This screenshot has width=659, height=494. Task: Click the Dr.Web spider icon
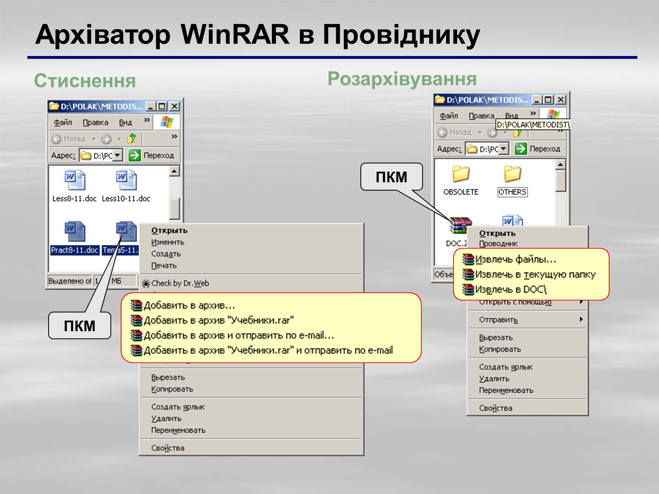(146, 283)
